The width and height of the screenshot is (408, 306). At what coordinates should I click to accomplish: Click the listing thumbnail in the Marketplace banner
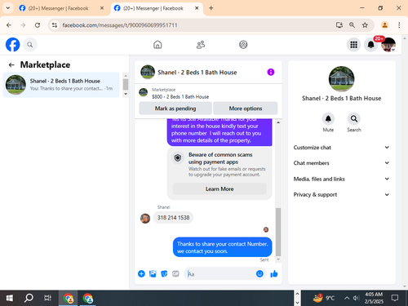point(144,92)
